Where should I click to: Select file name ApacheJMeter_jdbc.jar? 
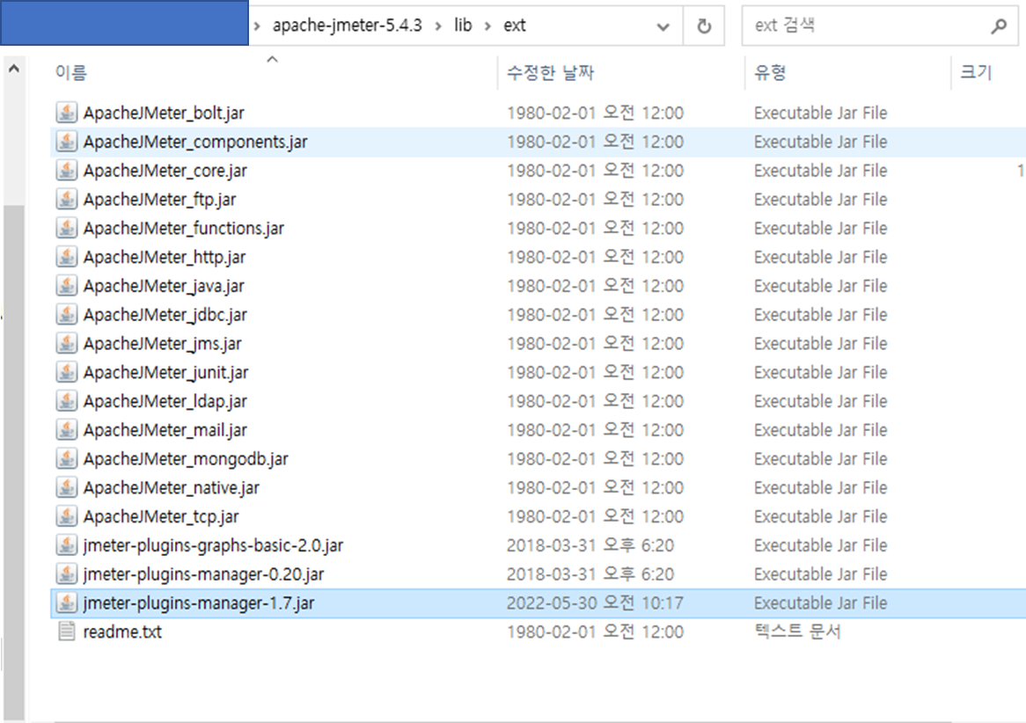tap(165, 314)
